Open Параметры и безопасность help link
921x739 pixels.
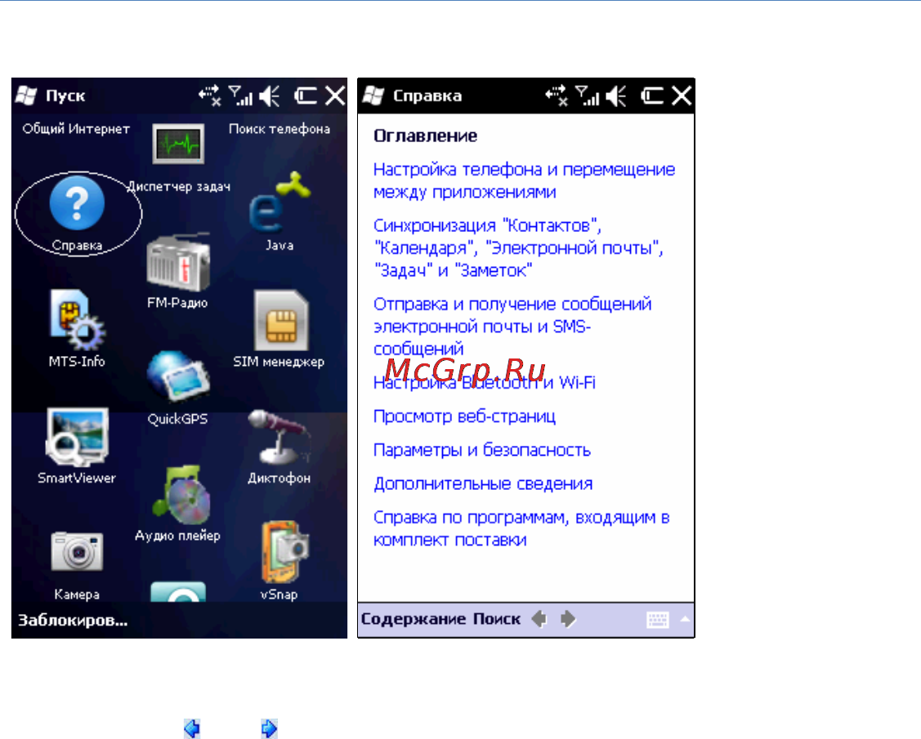pos(481,450)
